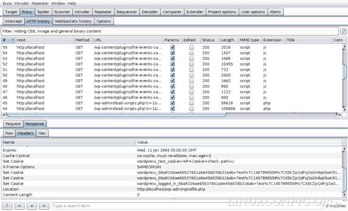
Task: Show the Request tab
Action: click(x=13, y=124)
